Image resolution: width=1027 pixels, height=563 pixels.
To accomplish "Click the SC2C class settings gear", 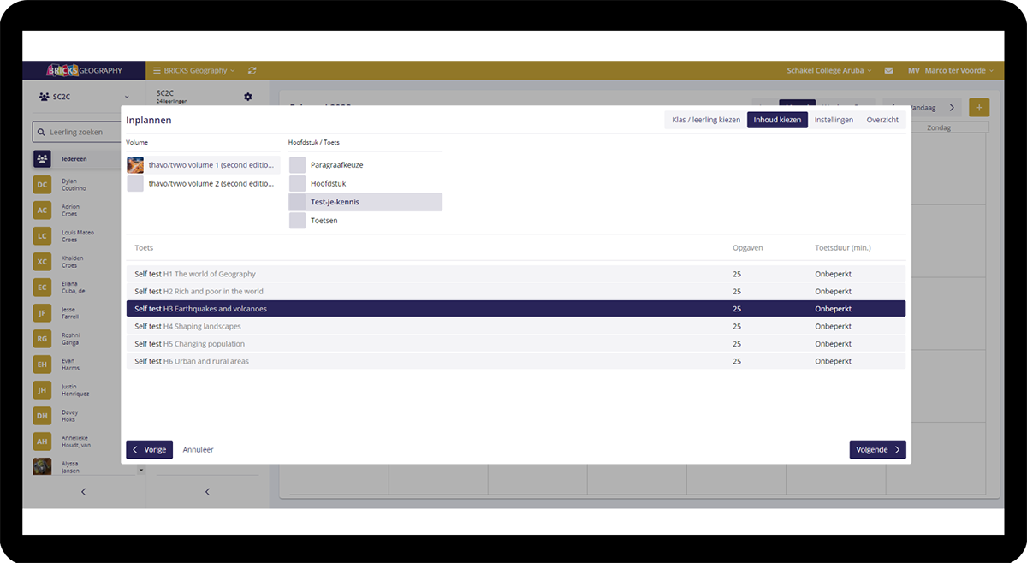I will [x=248, y=97].
